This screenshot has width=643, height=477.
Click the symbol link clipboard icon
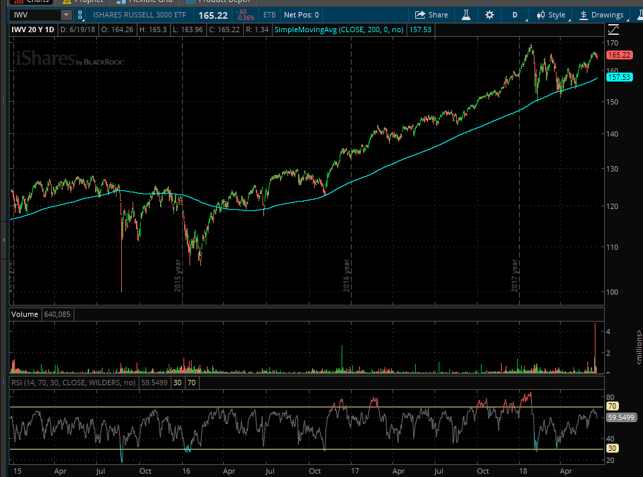80,15
